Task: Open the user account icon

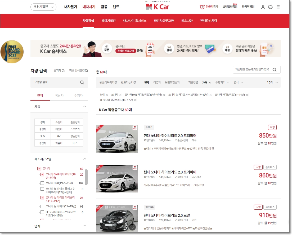Action: [263, 7]
